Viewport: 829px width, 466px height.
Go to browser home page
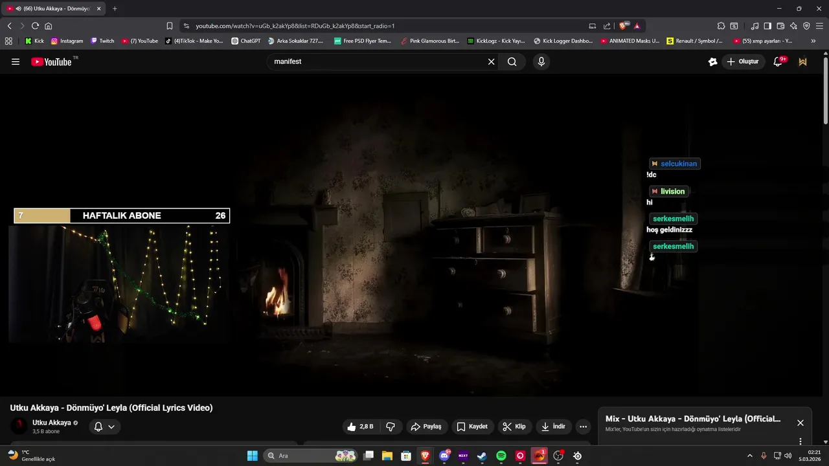[48, 26]
